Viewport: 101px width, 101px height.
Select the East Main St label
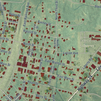[66, 78]
